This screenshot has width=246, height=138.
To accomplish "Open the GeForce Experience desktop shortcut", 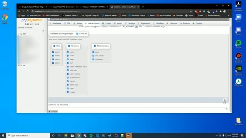I will pos(238,71).
